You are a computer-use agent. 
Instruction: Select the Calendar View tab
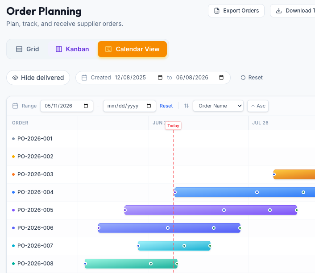(132, 49)
